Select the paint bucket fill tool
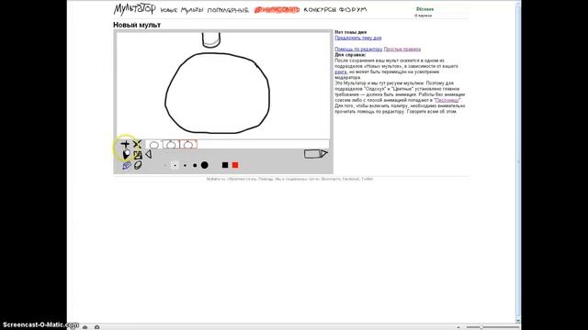The width and height of the screenshot is (588, 330). (126, 154)
